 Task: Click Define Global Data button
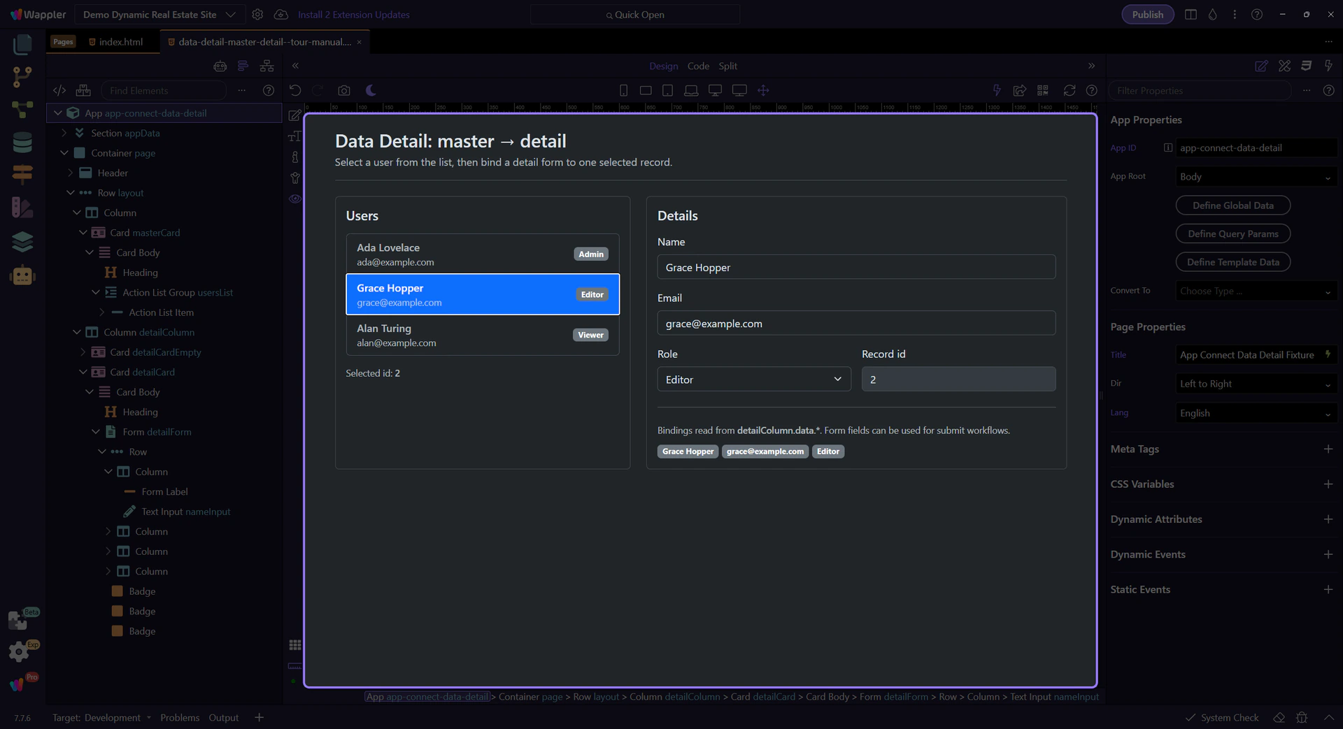[x=1232, y=205]
